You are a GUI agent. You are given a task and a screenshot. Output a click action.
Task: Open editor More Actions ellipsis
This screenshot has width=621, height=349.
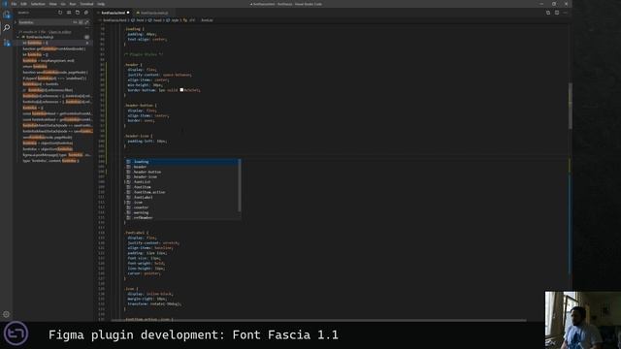coord(566,13)
